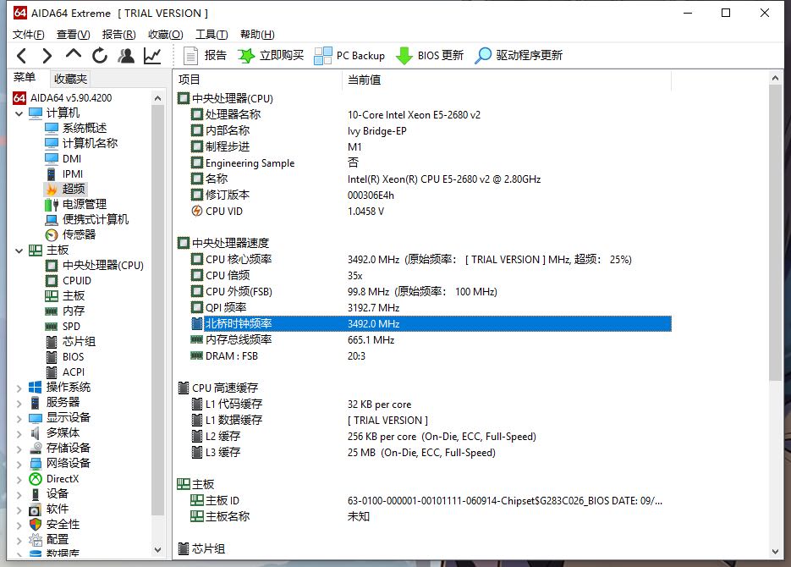The height and width of the screenshot is (567, 791).
Task: Expand the 存储设备 tree node
Action: coord(19,449)
